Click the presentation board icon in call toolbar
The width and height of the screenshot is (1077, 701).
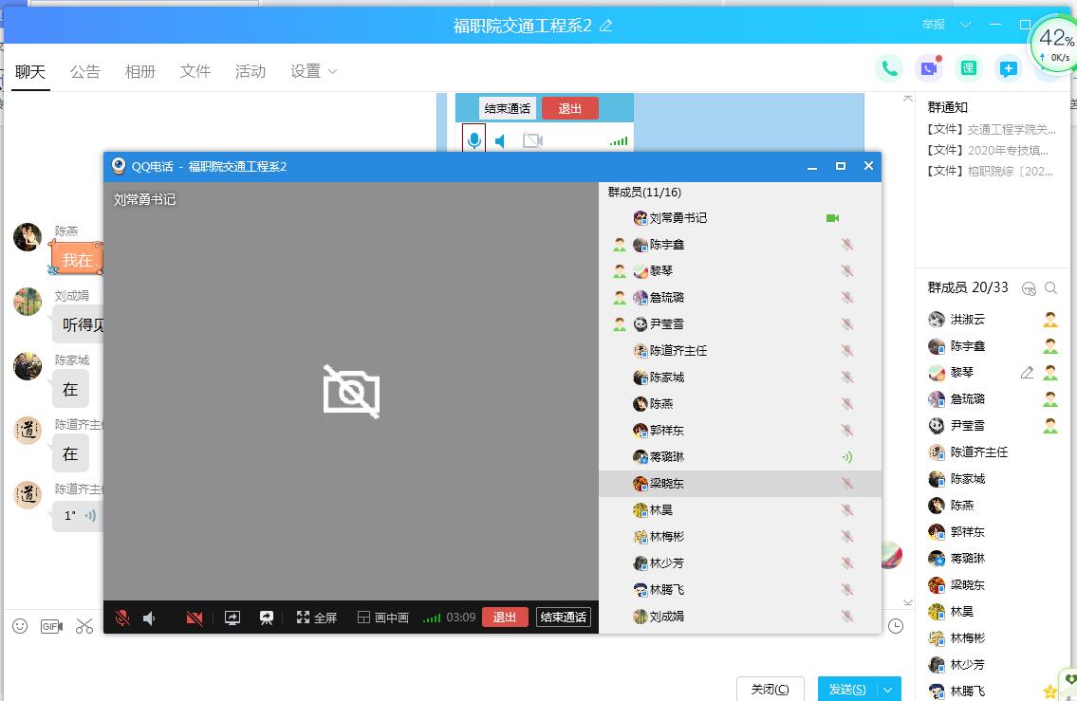(267, 618)
